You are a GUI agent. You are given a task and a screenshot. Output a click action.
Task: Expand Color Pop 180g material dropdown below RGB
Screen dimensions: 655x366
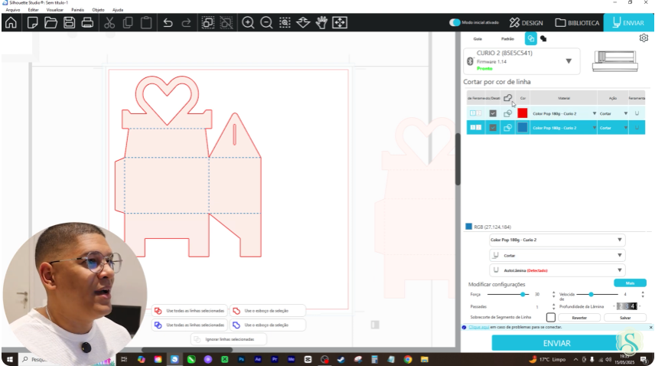[x=557, y=240]
